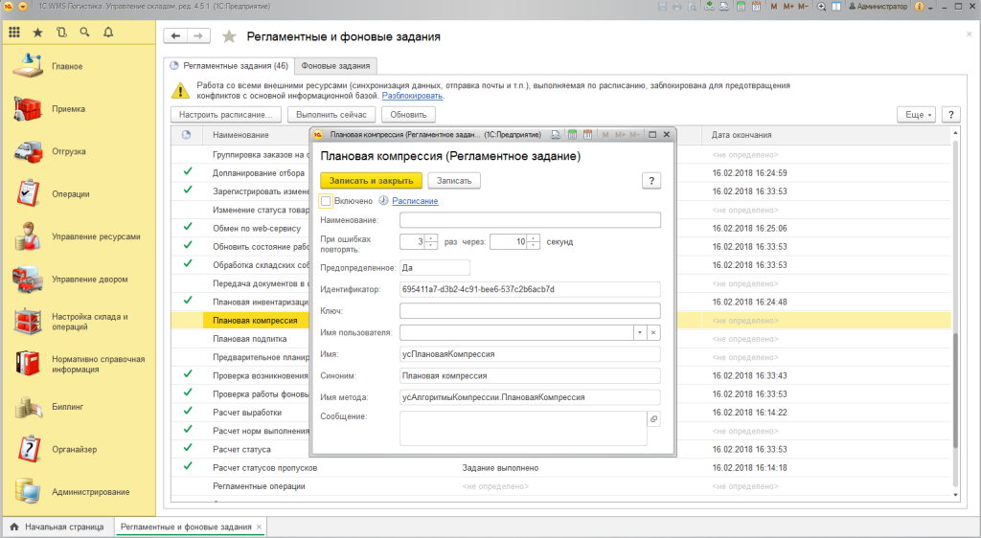This screenshot has height=538, width=981.
Task: Clear the Имя пользователя field with the x
Action: click(x=653, y=332)
